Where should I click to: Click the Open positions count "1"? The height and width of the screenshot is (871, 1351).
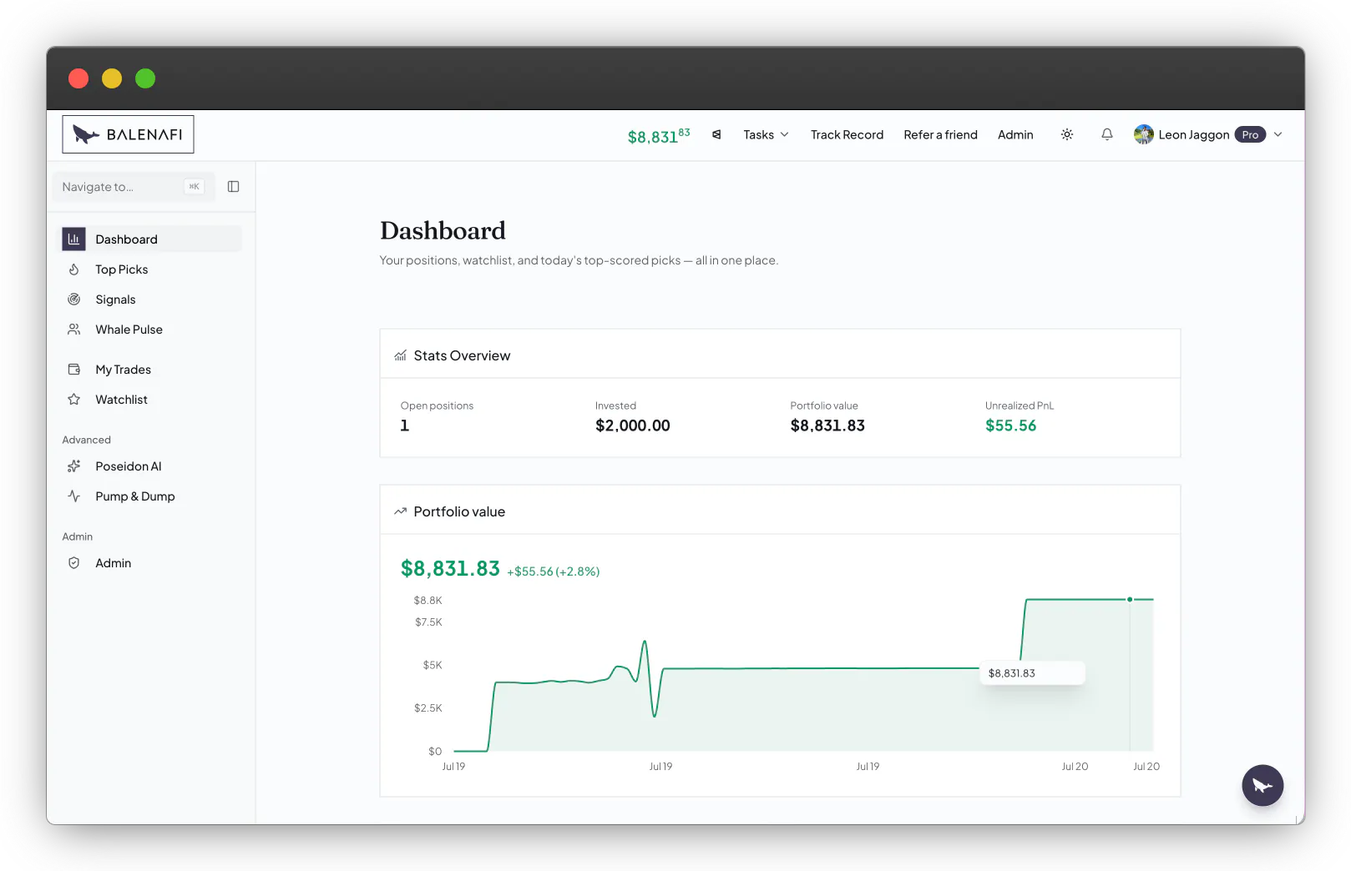point(405,425)
